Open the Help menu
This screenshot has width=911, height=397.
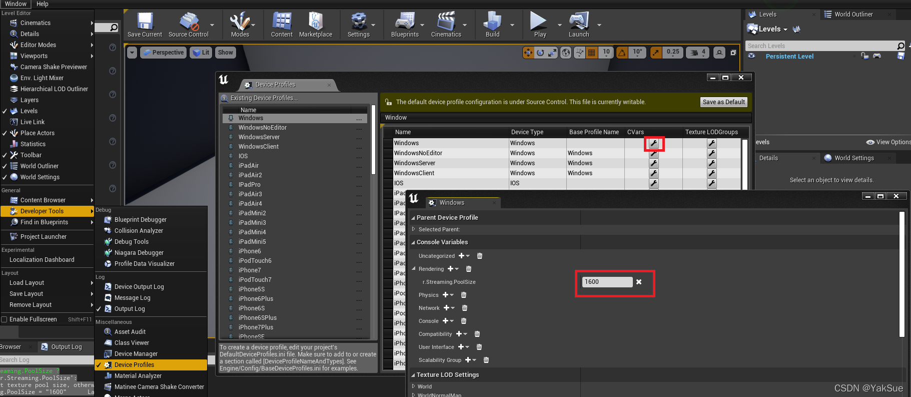pyautogui.click(x=43, y=4)
